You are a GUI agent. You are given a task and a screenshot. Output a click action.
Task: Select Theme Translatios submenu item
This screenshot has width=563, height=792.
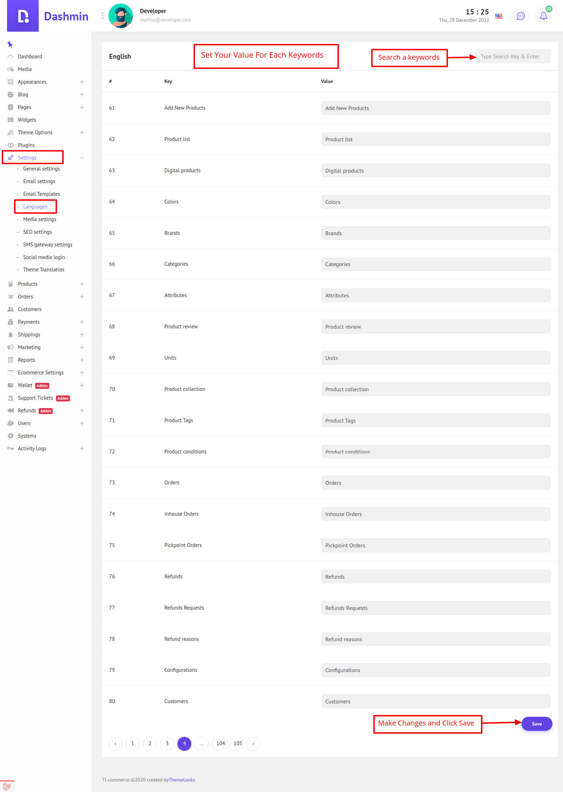44,270
